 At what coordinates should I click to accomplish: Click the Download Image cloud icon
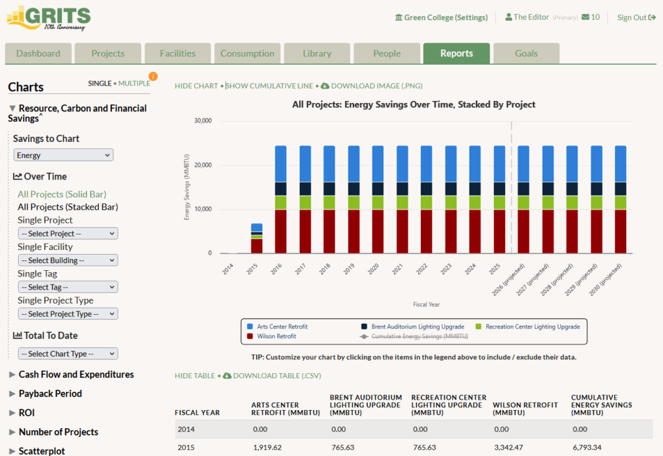coord(325,85)
